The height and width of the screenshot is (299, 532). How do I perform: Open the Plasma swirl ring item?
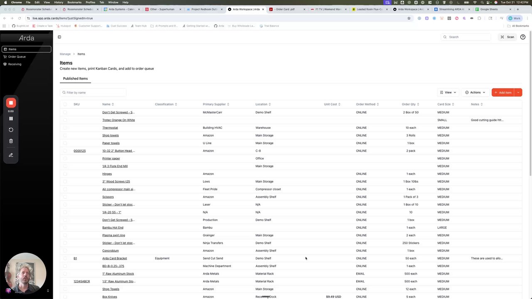click(x=113, y=235)
